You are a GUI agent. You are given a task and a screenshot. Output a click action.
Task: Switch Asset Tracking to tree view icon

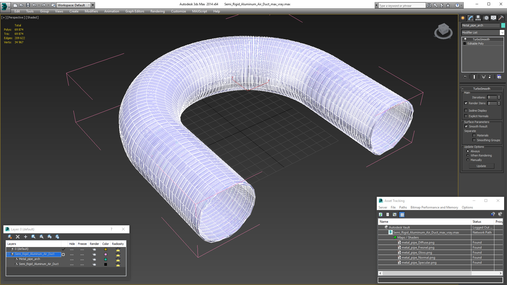(395, 215)
